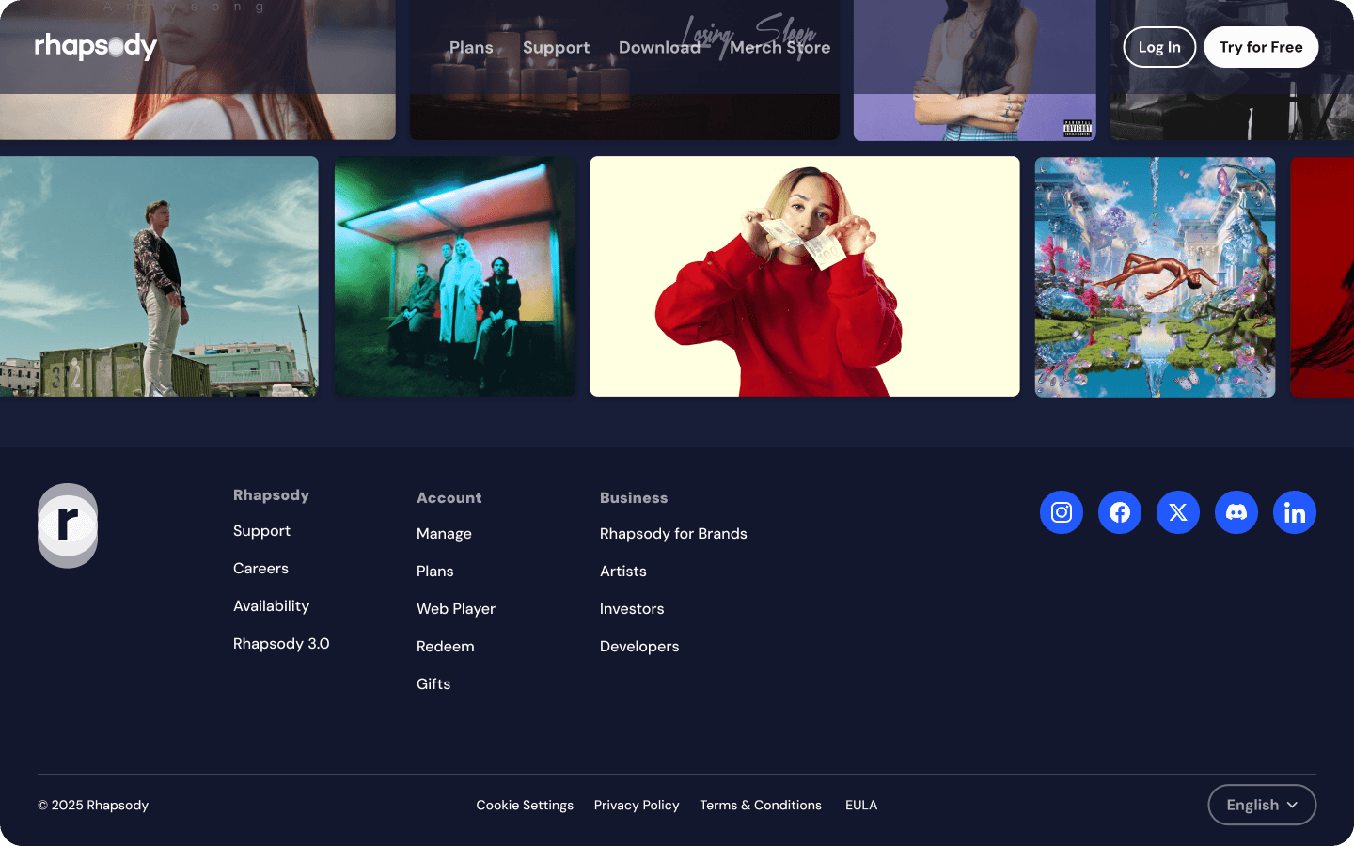Expand the English language selector
The height and width of the screenshot is (846, 1354).
[x=1262, y=805]
